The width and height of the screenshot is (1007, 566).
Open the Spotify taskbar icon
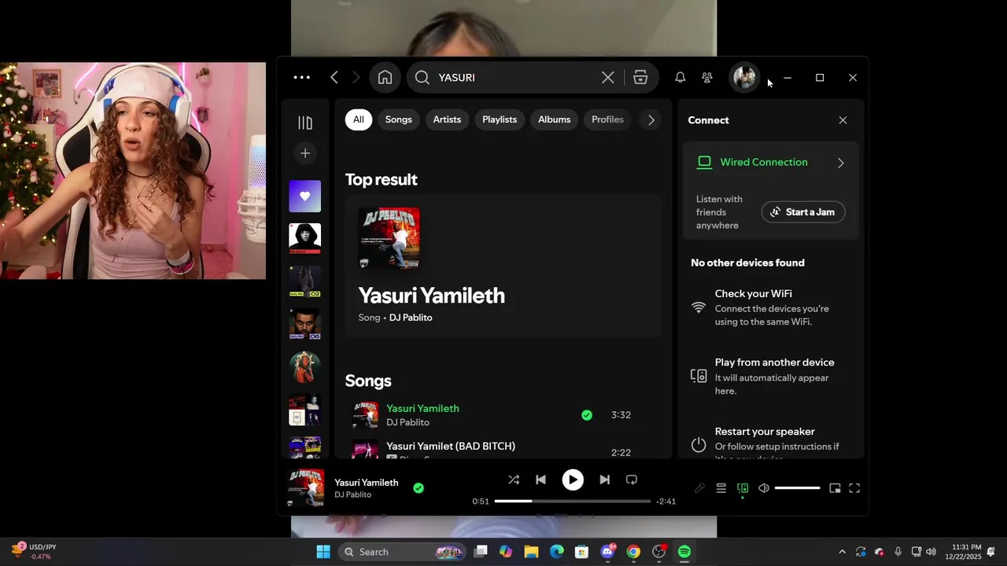(684, 552)
